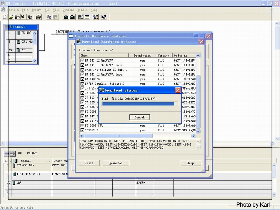This screenshot has height=210, width=280.
Task: Click the back arrow in the module details pane
Action: tap(7, 153)
